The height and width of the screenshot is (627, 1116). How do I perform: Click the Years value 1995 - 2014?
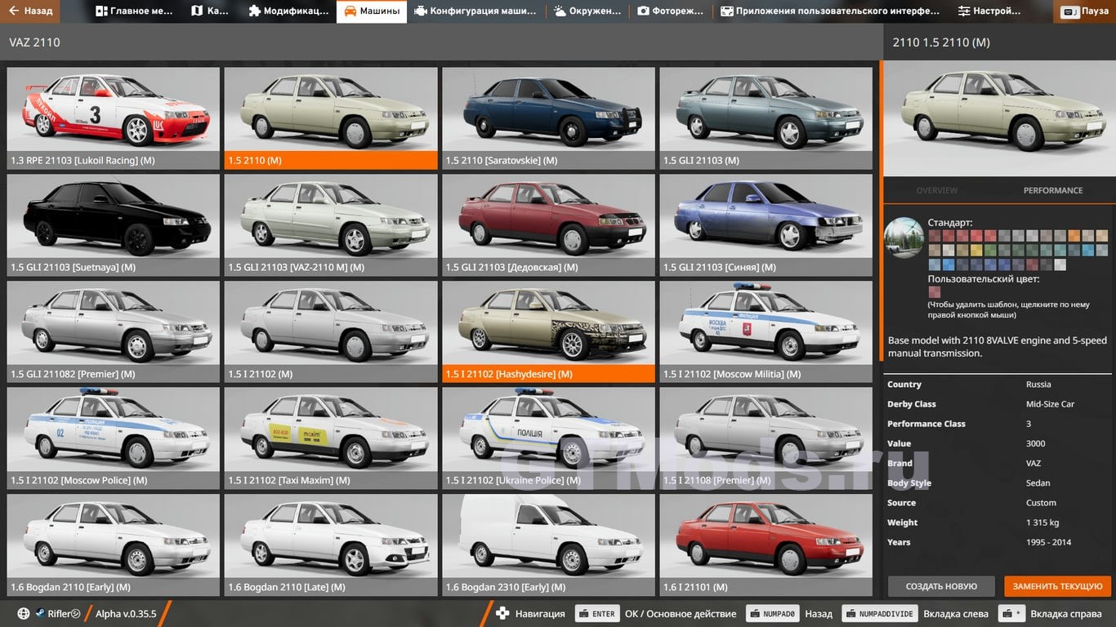(x=1048, y=542)
